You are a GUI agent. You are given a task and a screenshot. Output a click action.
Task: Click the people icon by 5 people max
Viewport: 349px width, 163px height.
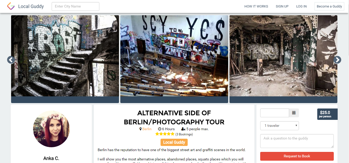(183, 129)
